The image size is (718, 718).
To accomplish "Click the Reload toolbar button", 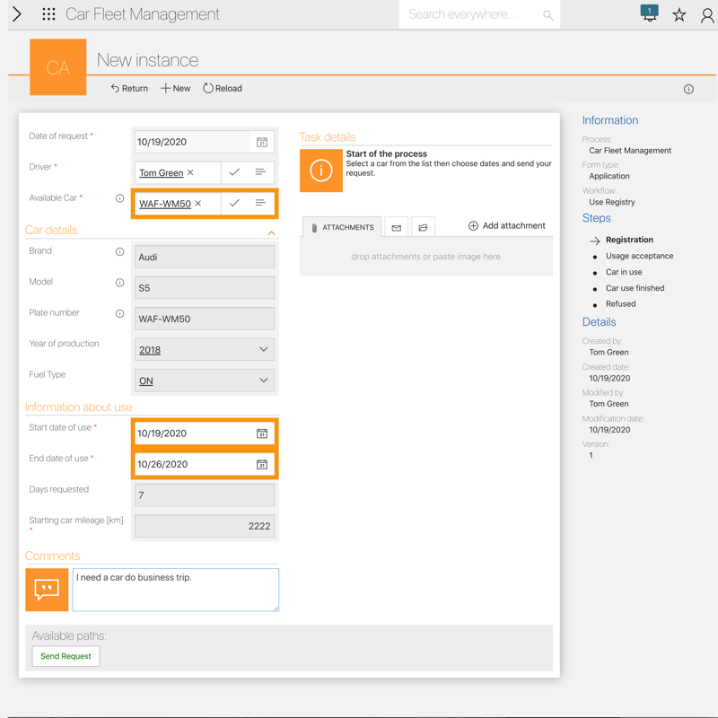I will pos(222,89).
